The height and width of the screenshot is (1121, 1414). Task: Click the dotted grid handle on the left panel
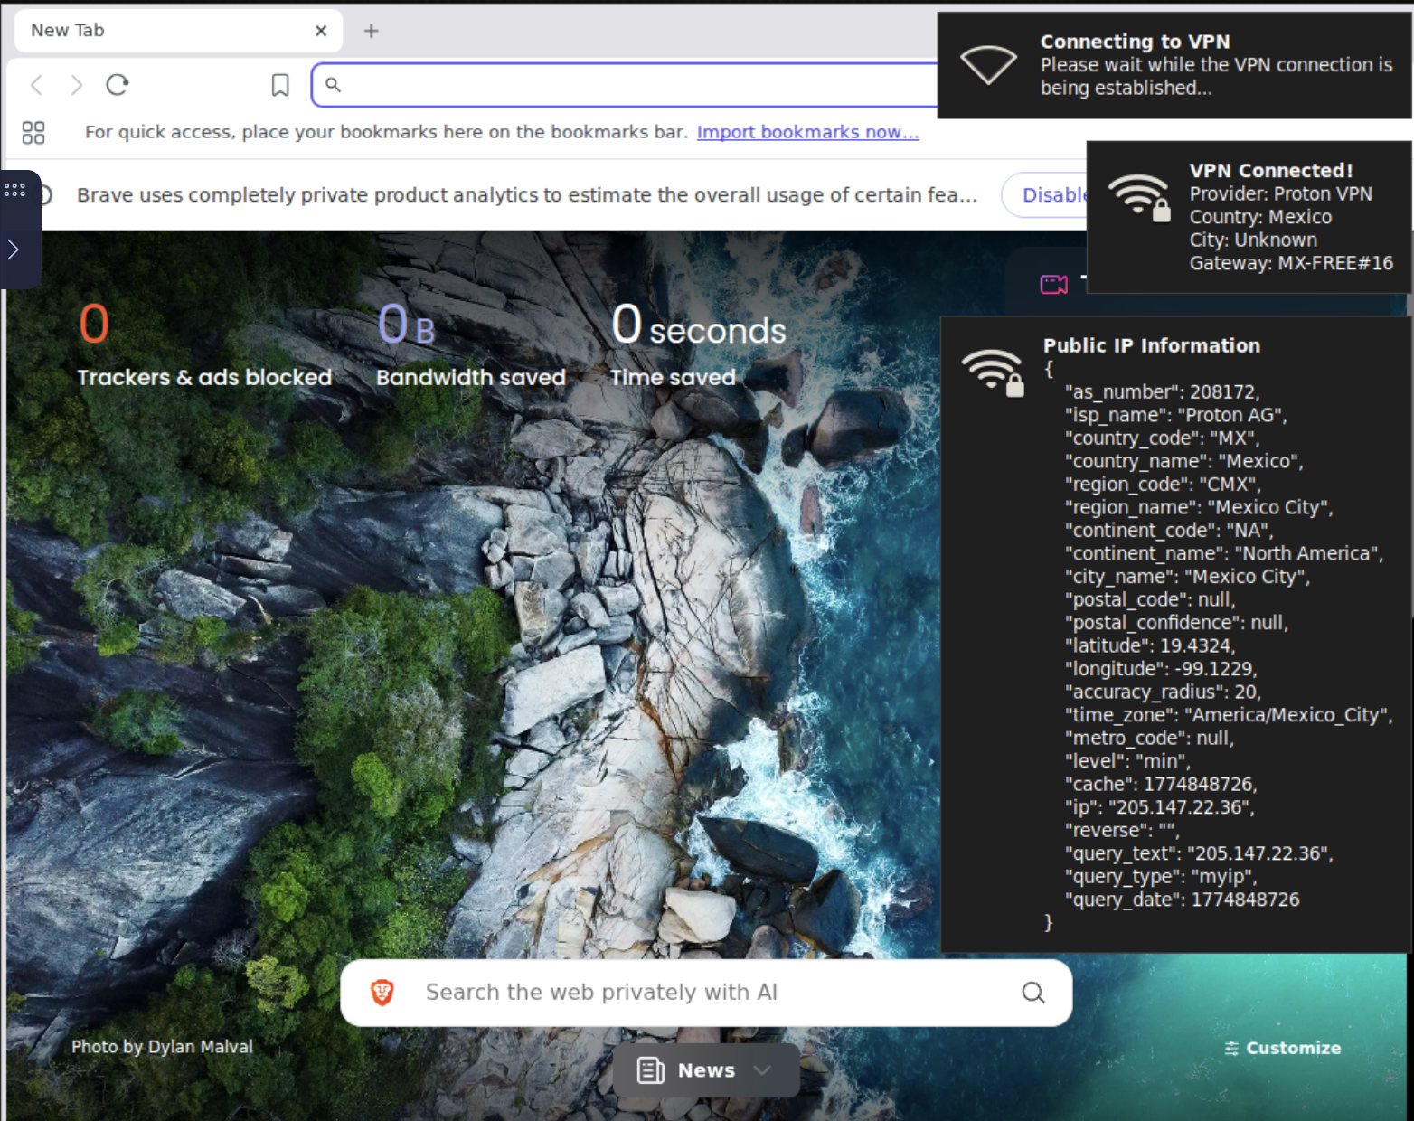[x=15, y=190]
